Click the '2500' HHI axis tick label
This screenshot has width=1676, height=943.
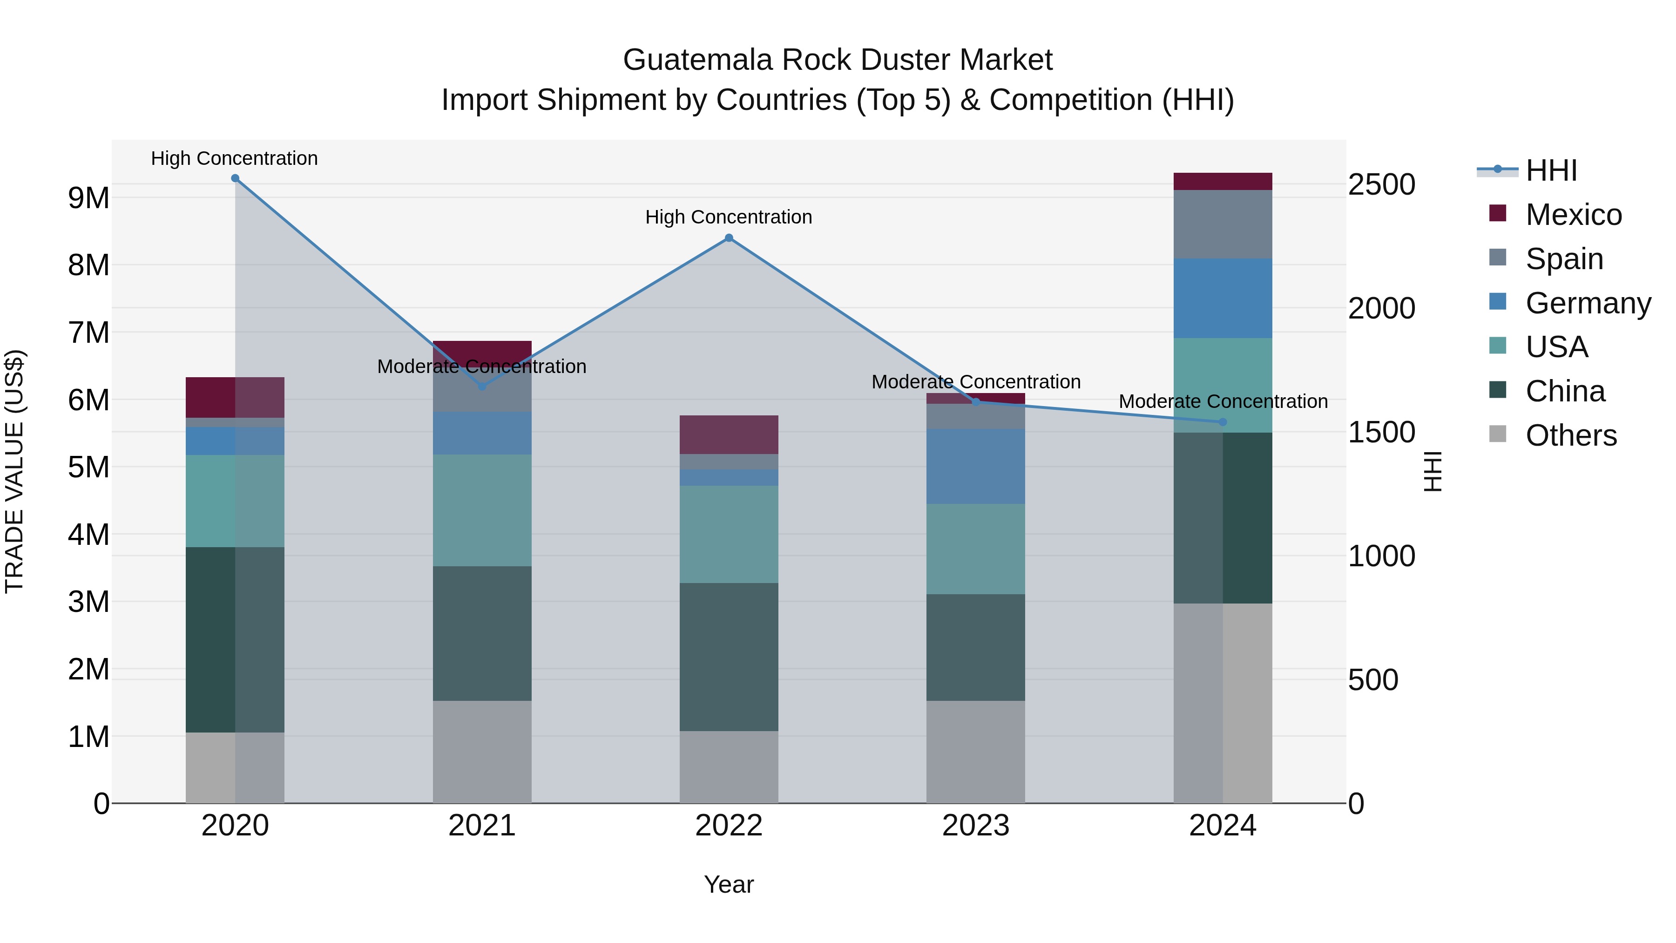tap(1381, 185)
